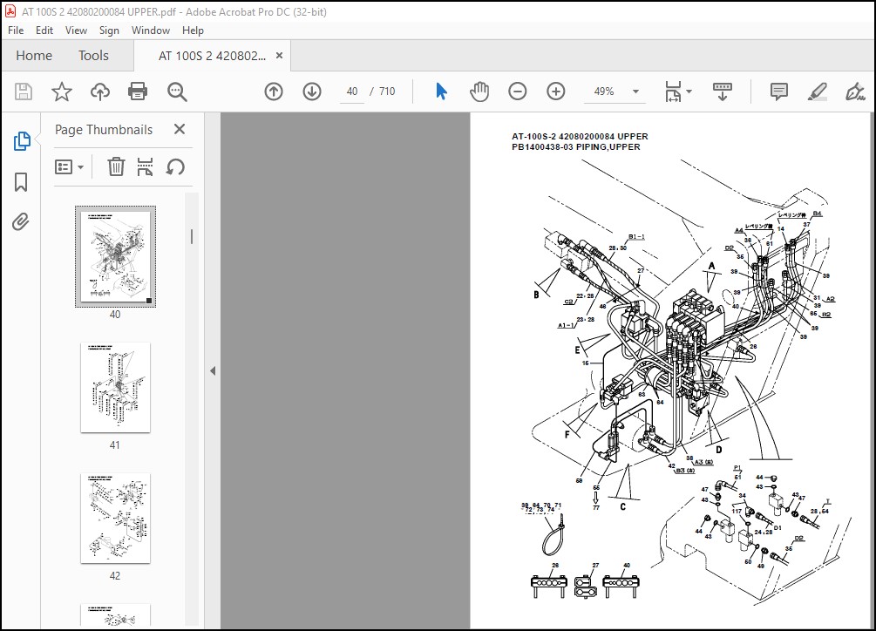Go to previous page arrow
This screenshot has height=631, width=876.
pos(274,92)
